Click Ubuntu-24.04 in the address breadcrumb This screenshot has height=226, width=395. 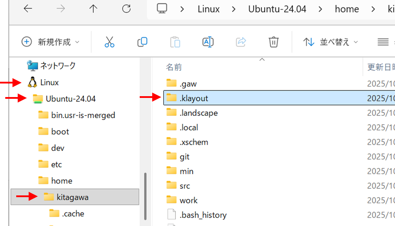click(x=277, y=9)
